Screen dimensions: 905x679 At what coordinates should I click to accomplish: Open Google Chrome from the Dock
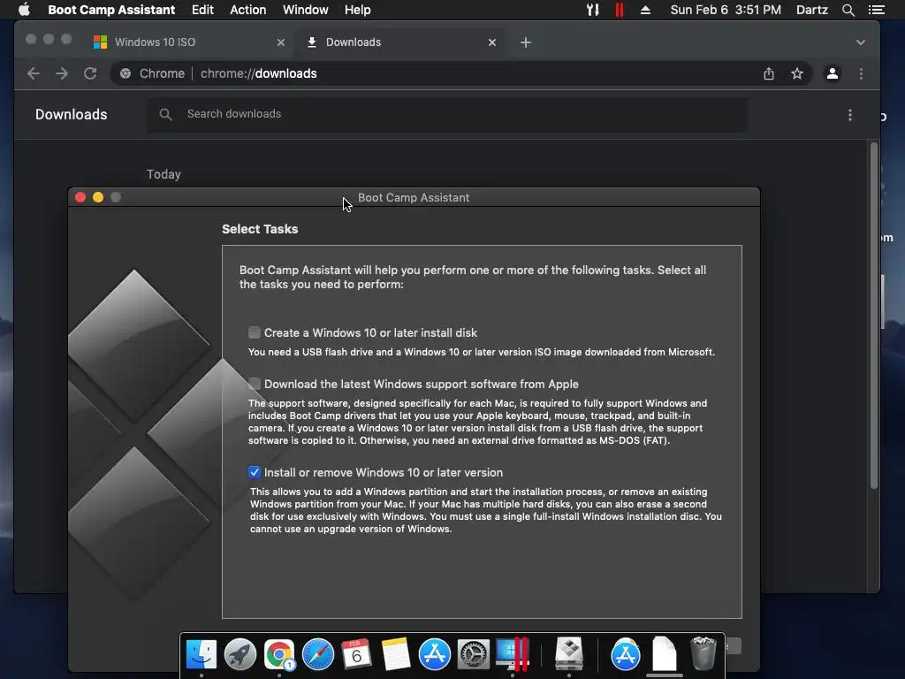point(279,654)
